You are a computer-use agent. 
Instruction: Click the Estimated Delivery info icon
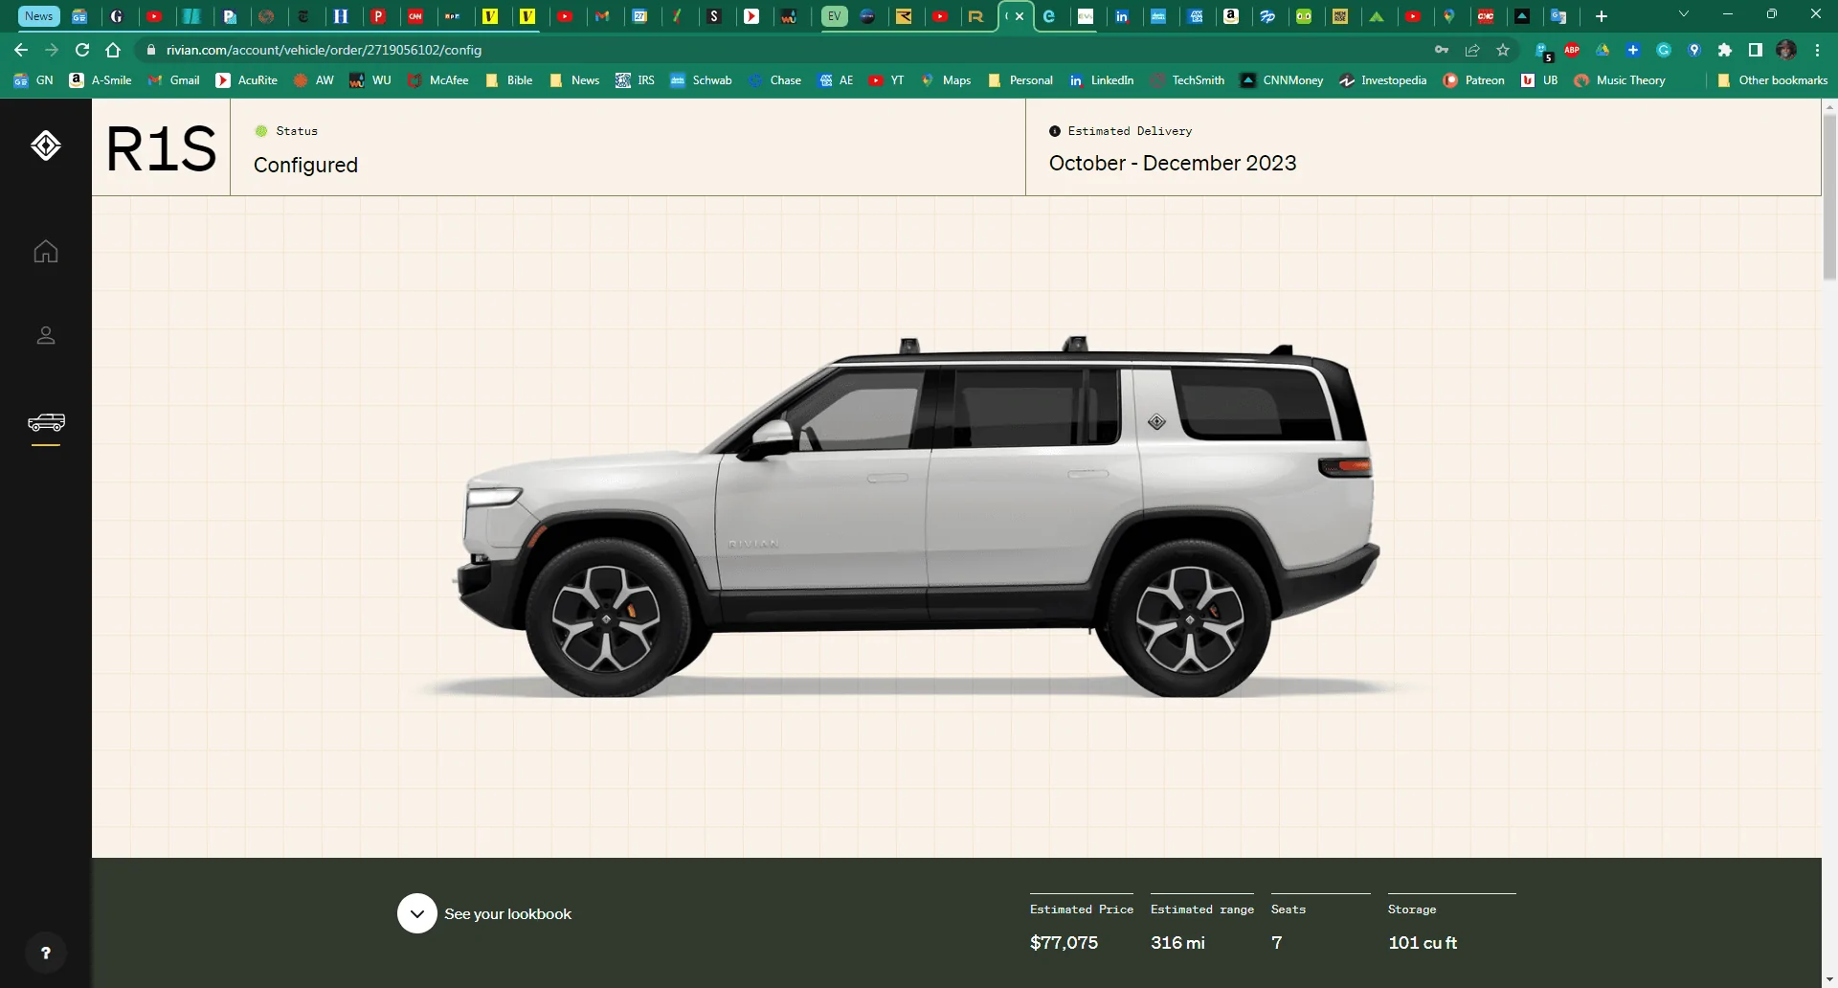1055,131
